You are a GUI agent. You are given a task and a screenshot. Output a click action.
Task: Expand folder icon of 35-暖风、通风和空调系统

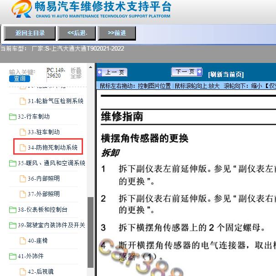tap(12, 163)
